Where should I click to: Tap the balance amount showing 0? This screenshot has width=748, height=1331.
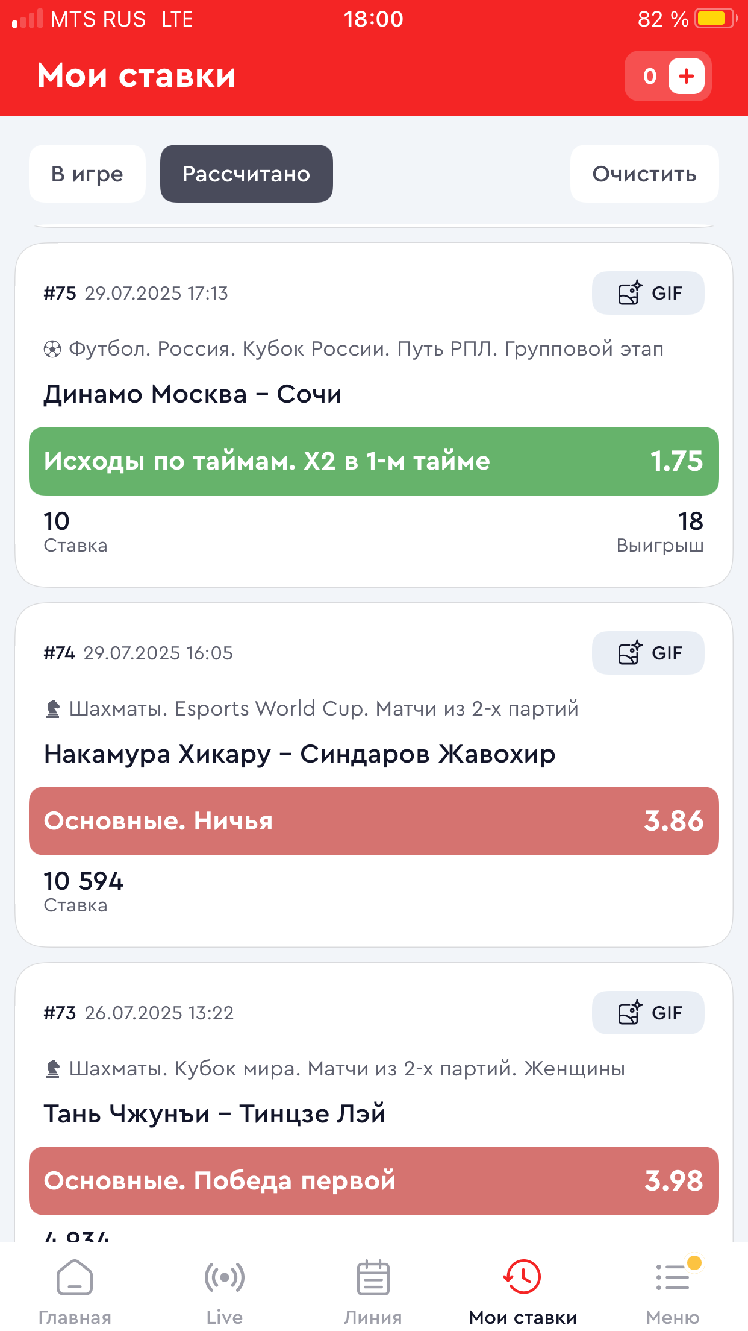pos(650,76)
